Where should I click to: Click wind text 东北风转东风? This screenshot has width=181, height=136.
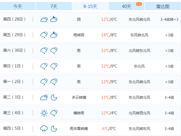coord(139,129)
